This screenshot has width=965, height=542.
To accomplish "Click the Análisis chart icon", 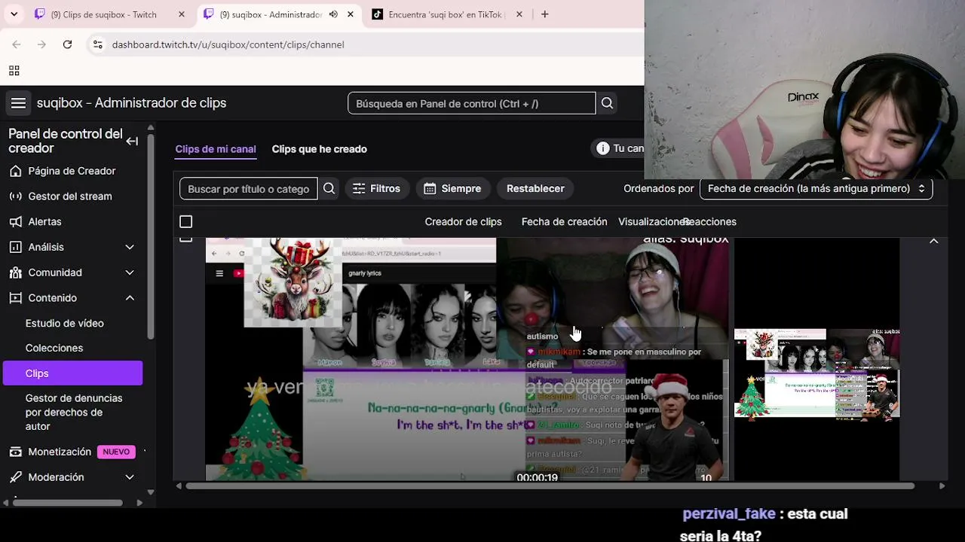I will coord(15,247).
